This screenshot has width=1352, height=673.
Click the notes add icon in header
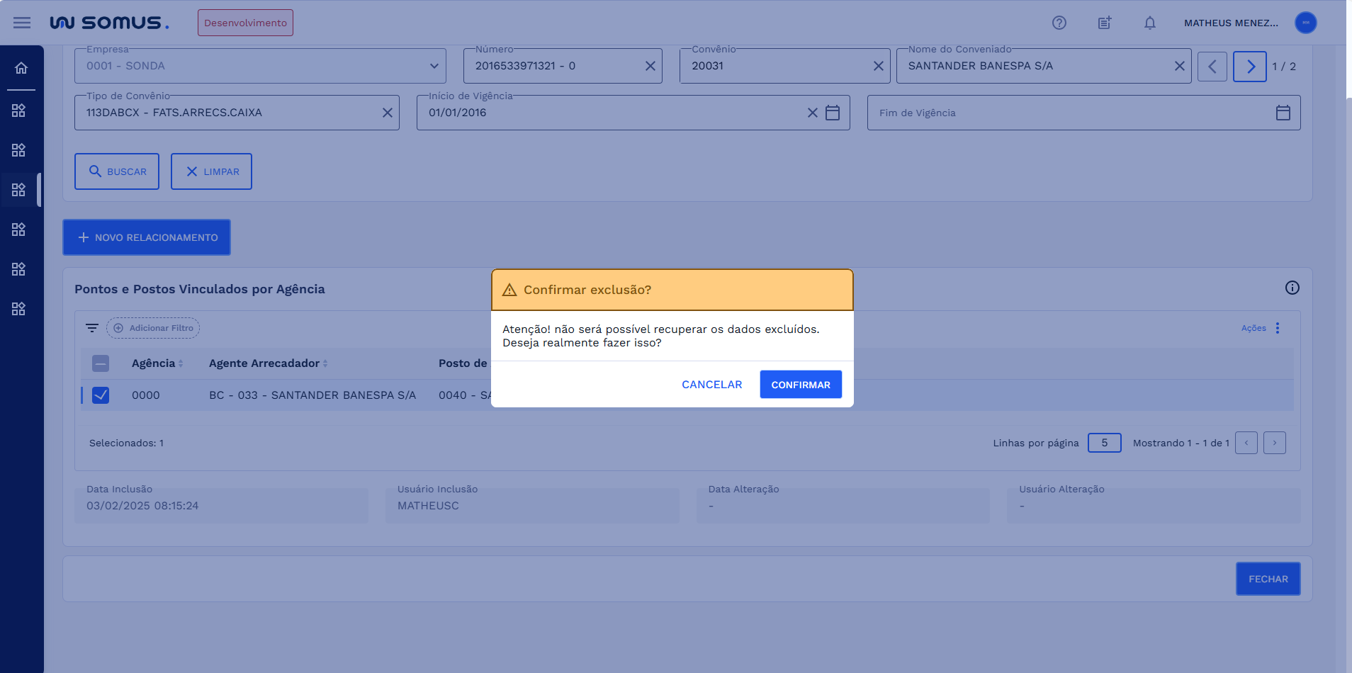1104,23
